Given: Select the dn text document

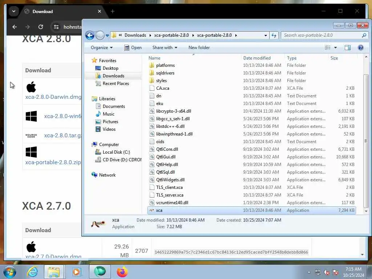Looking at the screenshot, I should 158,96.
